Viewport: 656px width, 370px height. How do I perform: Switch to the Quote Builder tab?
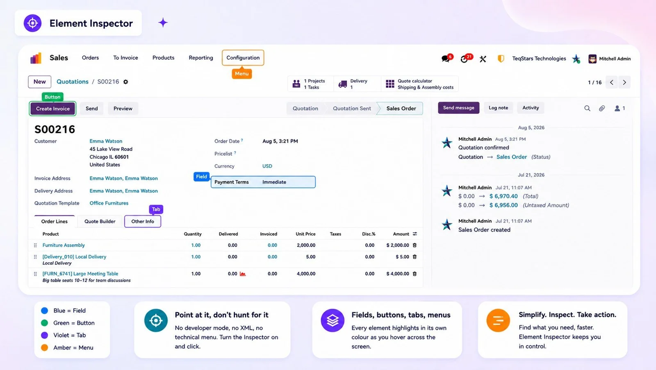click(x=100, y=221)
